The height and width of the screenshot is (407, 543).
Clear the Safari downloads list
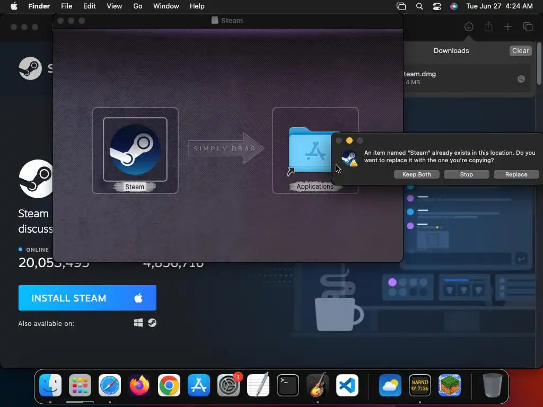click(521, 50)
